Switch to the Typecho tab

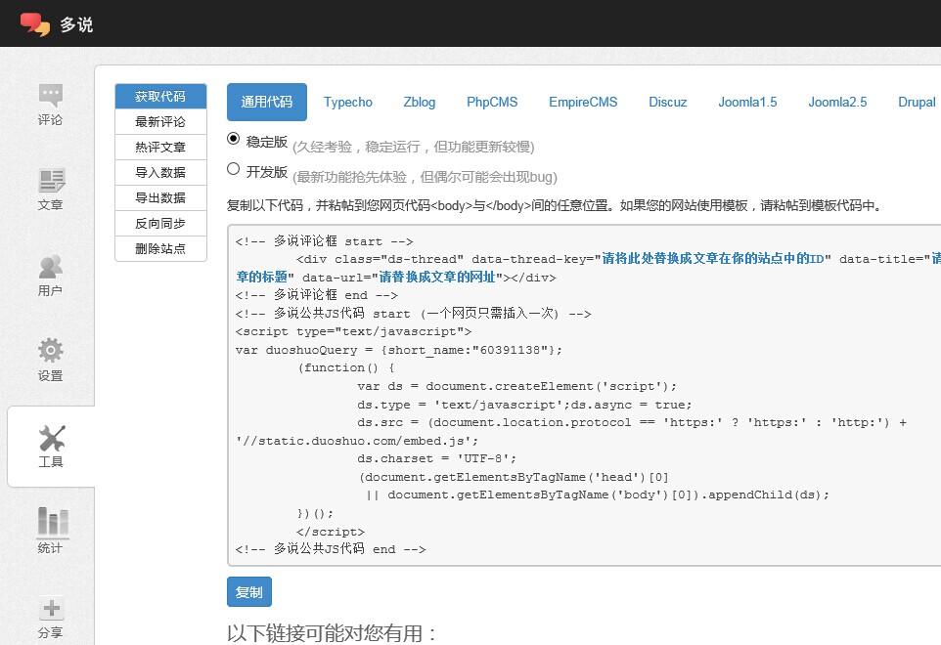point(348,102)
